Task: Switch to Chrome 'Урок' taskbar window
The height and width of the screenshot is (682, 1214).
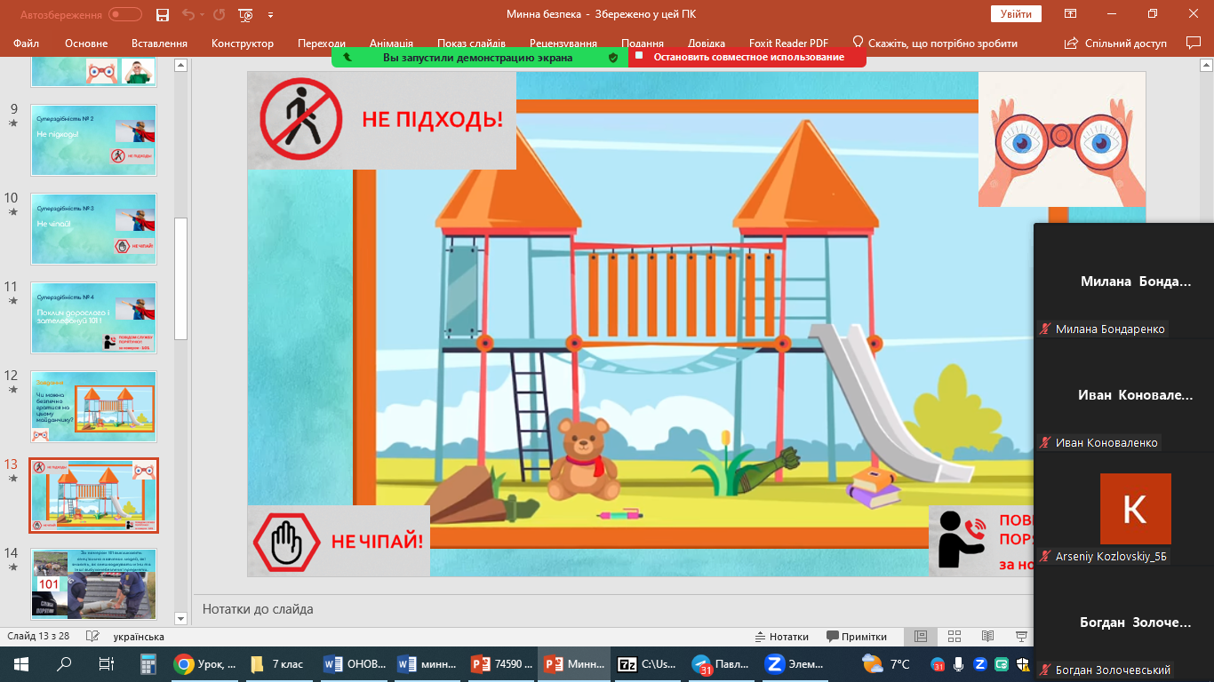Action: click(205, 663)
